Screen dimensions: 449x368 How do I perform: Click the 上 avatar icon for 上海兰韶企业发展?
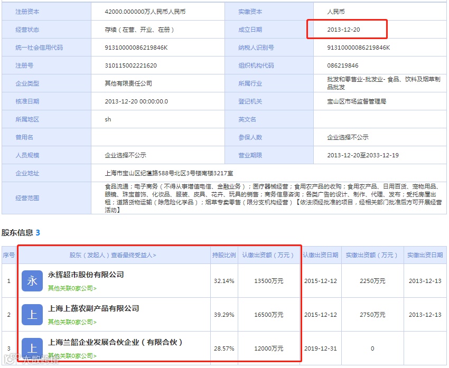coord(32,348)
